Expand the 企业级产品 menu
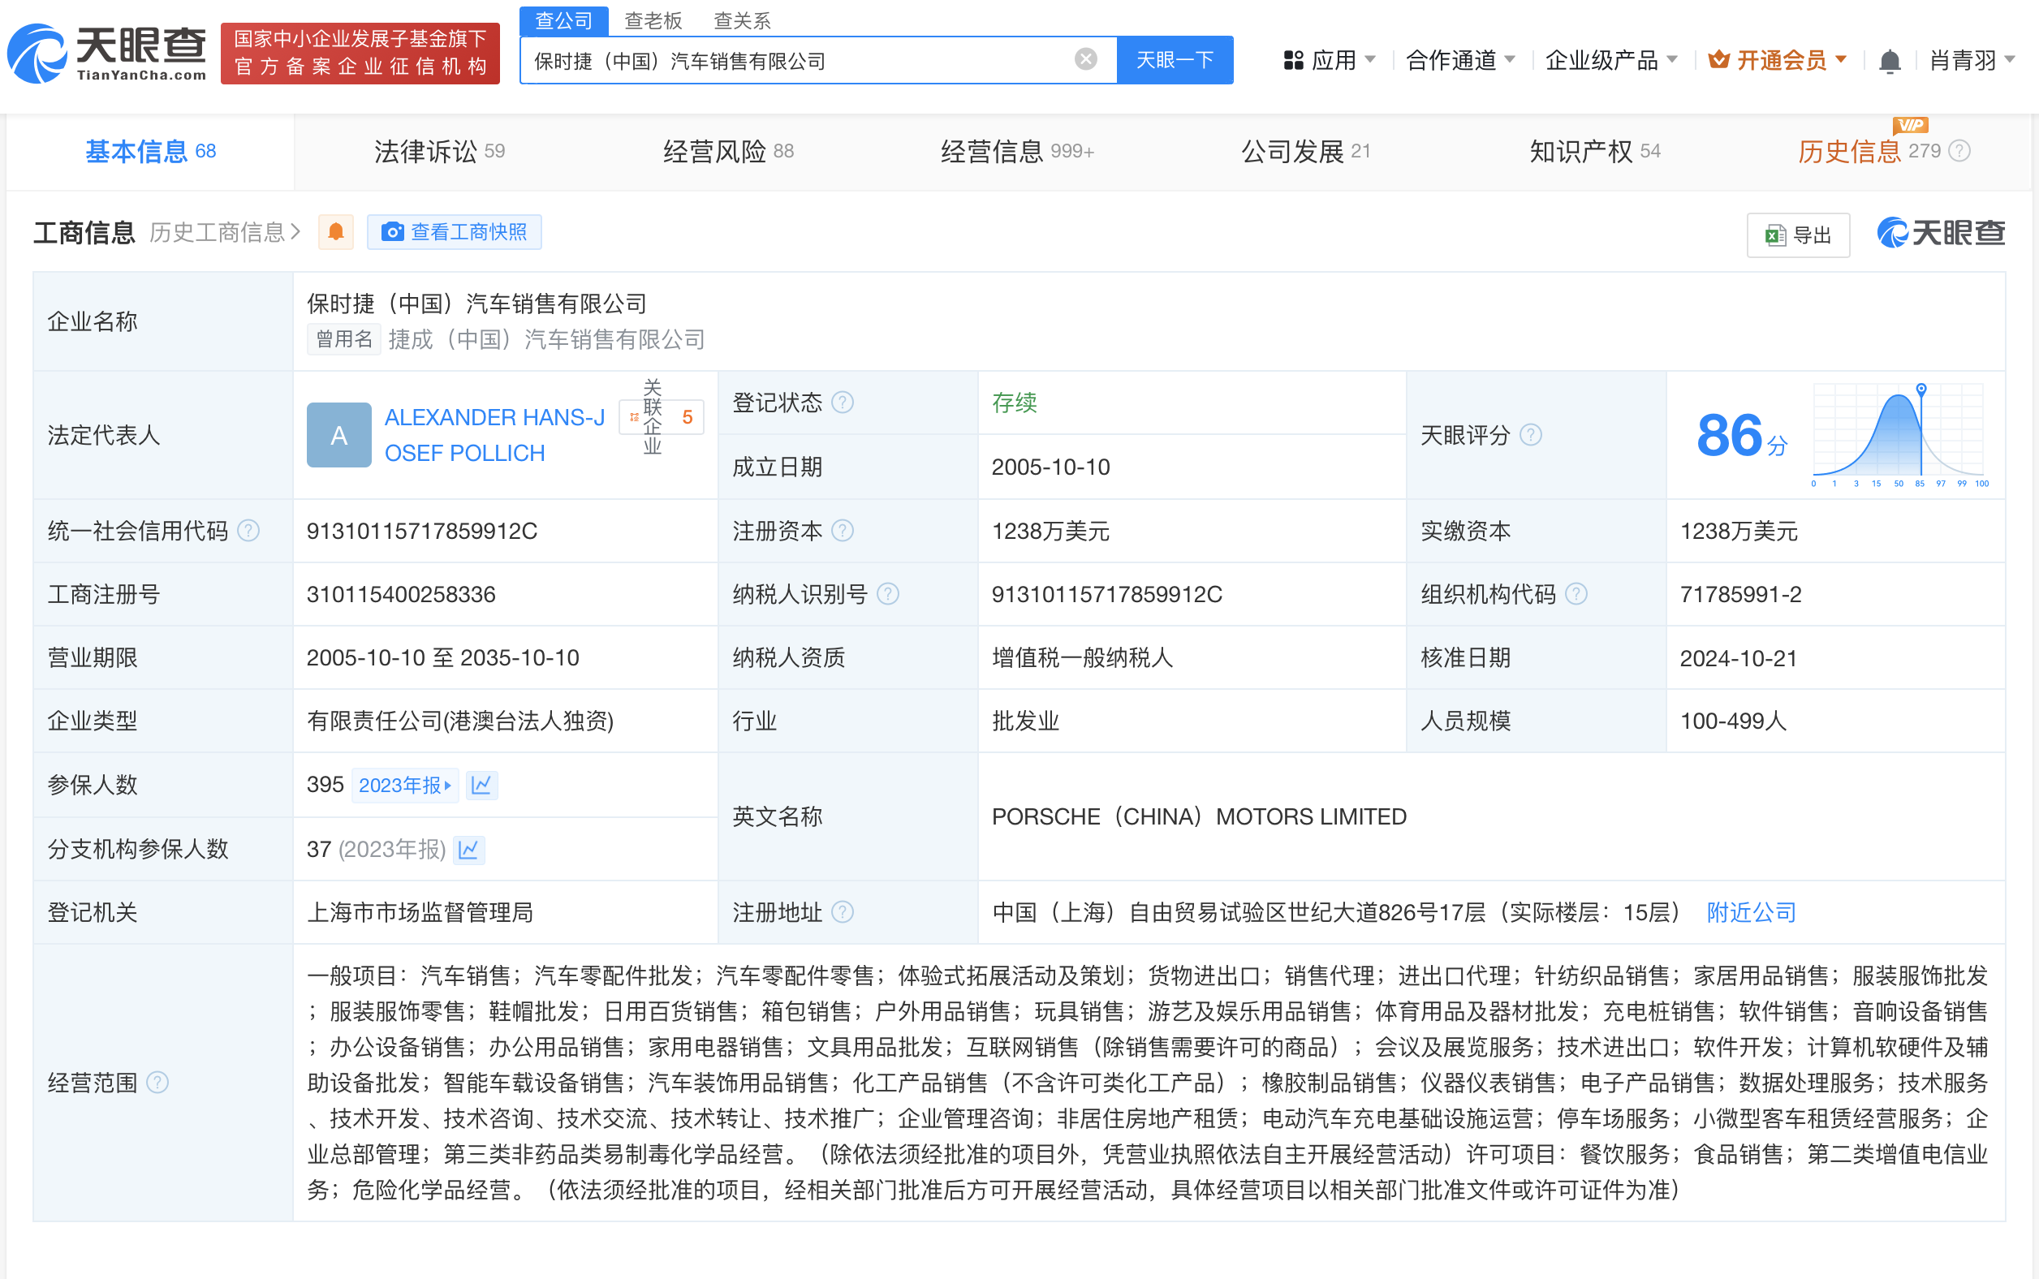2039x1279 pixels. [x=1611, y=60]
